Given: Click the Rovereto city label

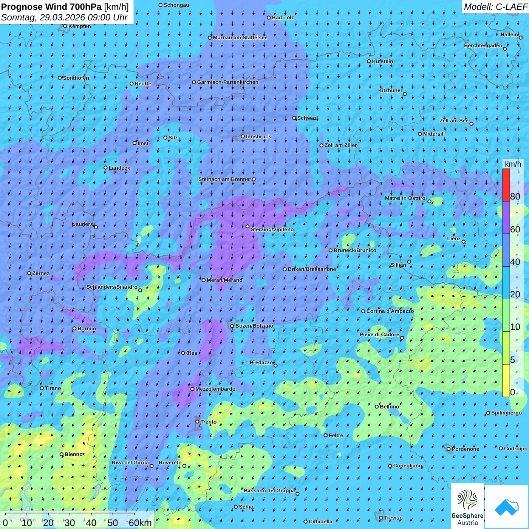Looking at the screenshot, I should pyautogui.click(x=170, y=462).
